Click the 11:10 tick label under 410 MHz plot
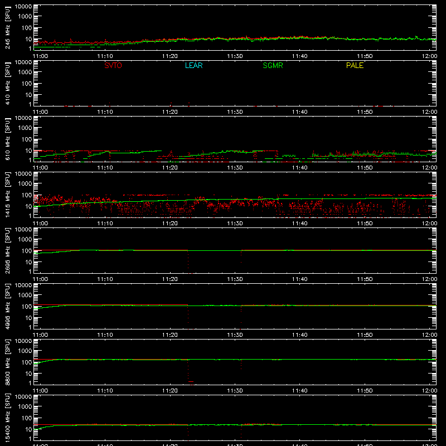This screenshot has width=446, height=446. 105,112
